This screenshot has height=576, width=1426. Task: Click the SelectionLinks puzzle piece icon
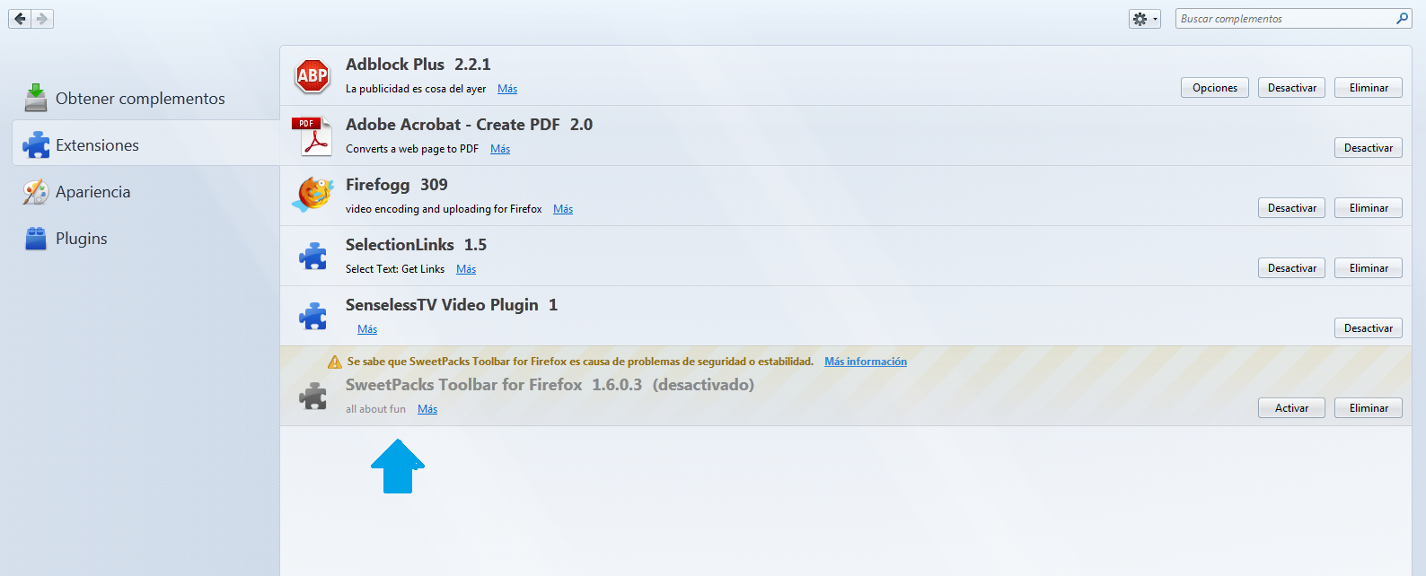(312, 257)
